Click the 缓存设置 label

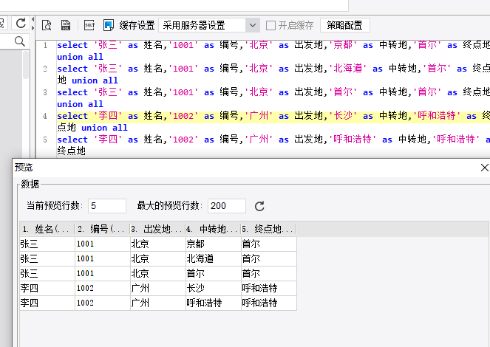click(x=137, y=25)
